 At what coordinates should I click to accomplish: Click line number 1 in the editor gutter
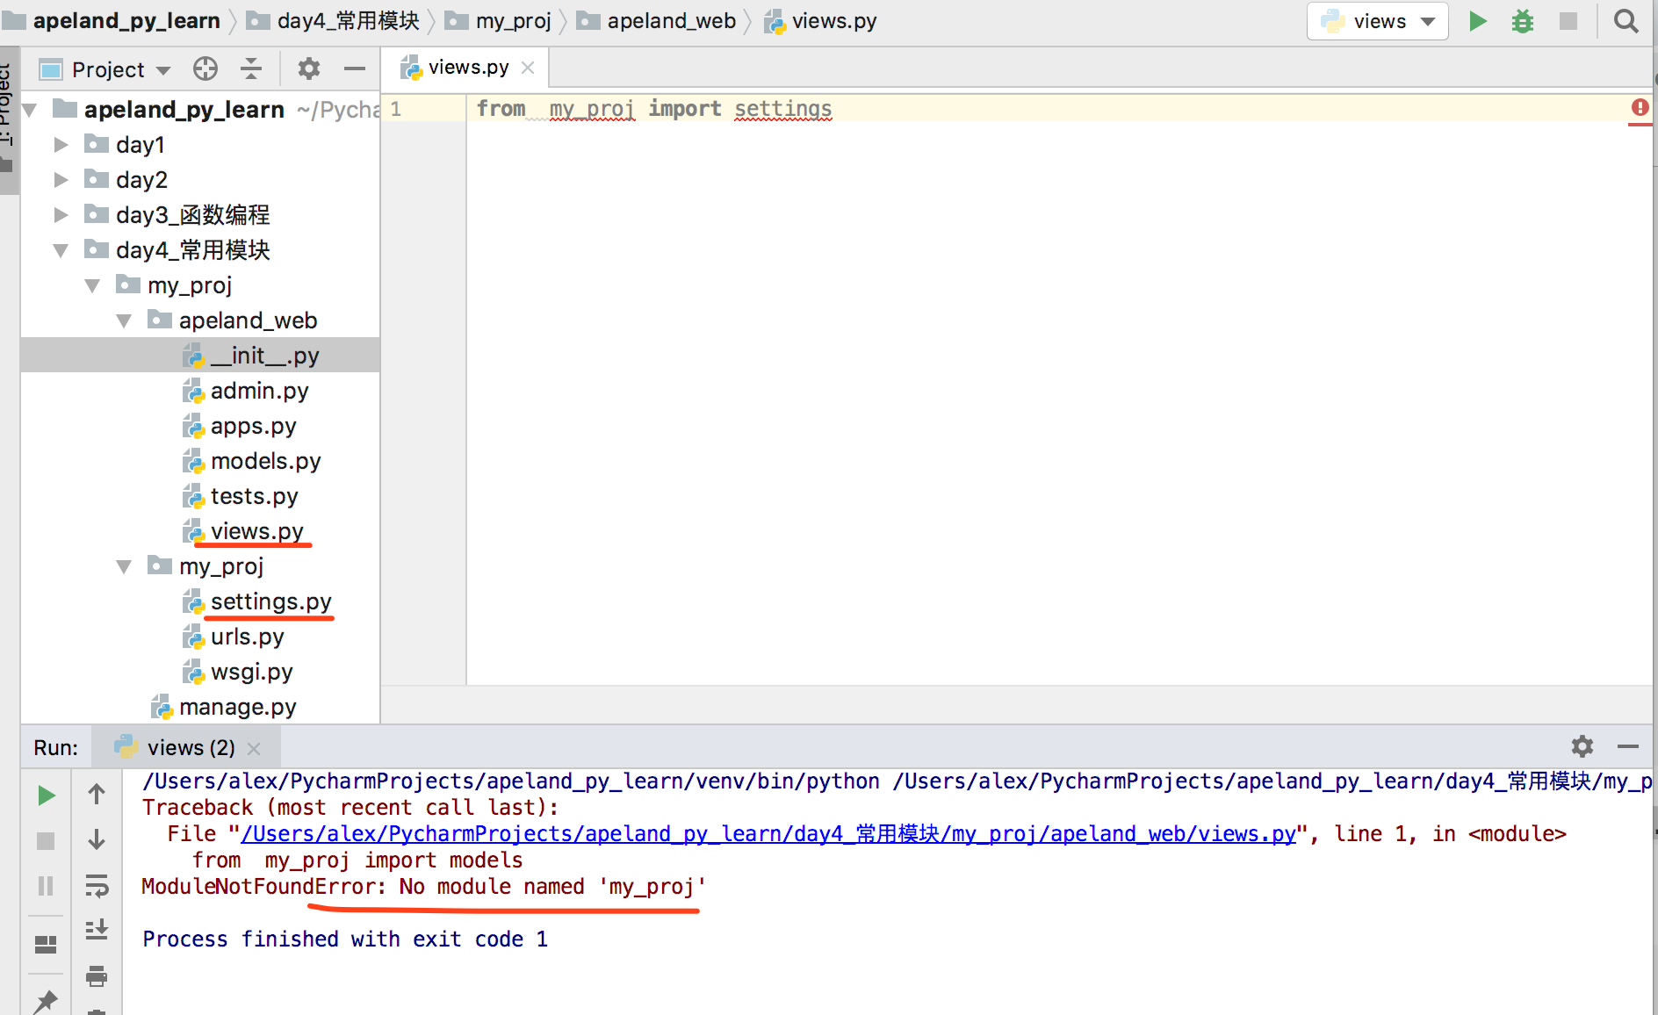(x=396, y=109)
